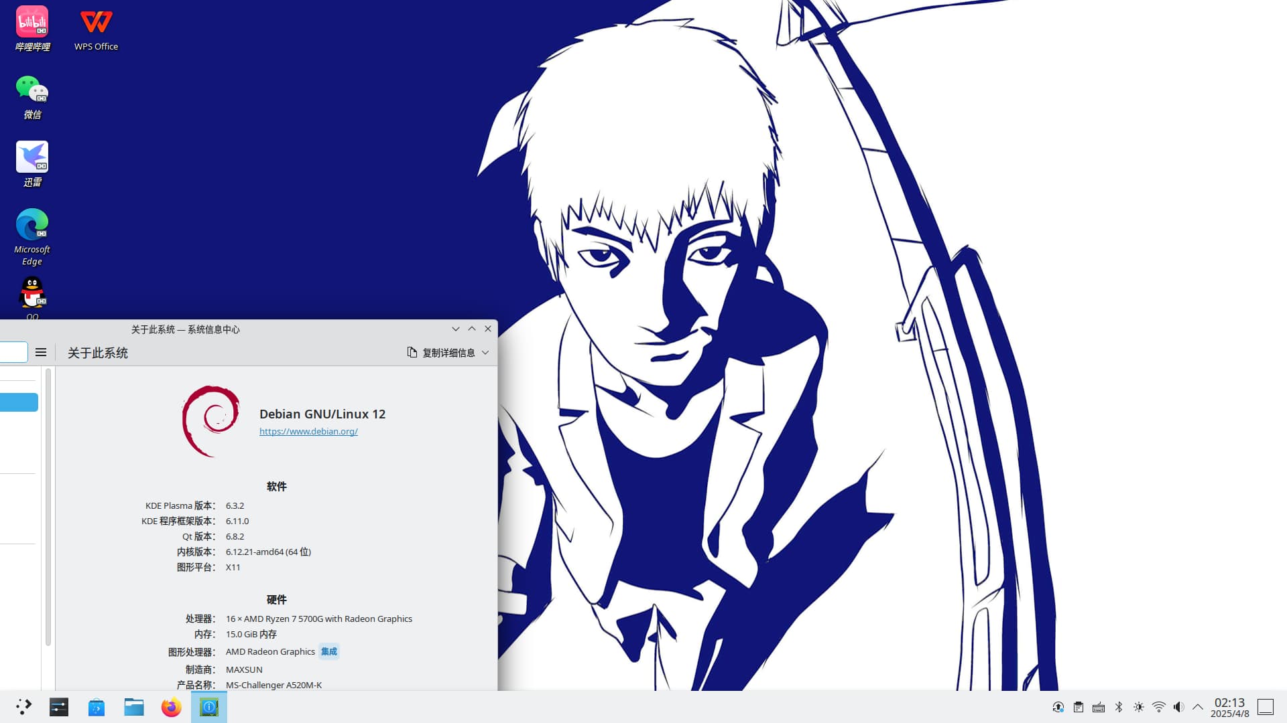The height and width of the screenshot is (723, 1287).
Task: Minimize the Info Center window
Action: coord(456,329)
